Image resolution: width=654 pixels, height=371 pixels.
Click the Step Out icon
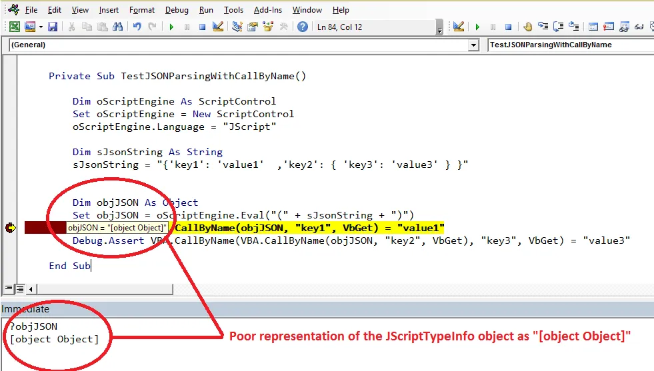[x=573, y=27]
